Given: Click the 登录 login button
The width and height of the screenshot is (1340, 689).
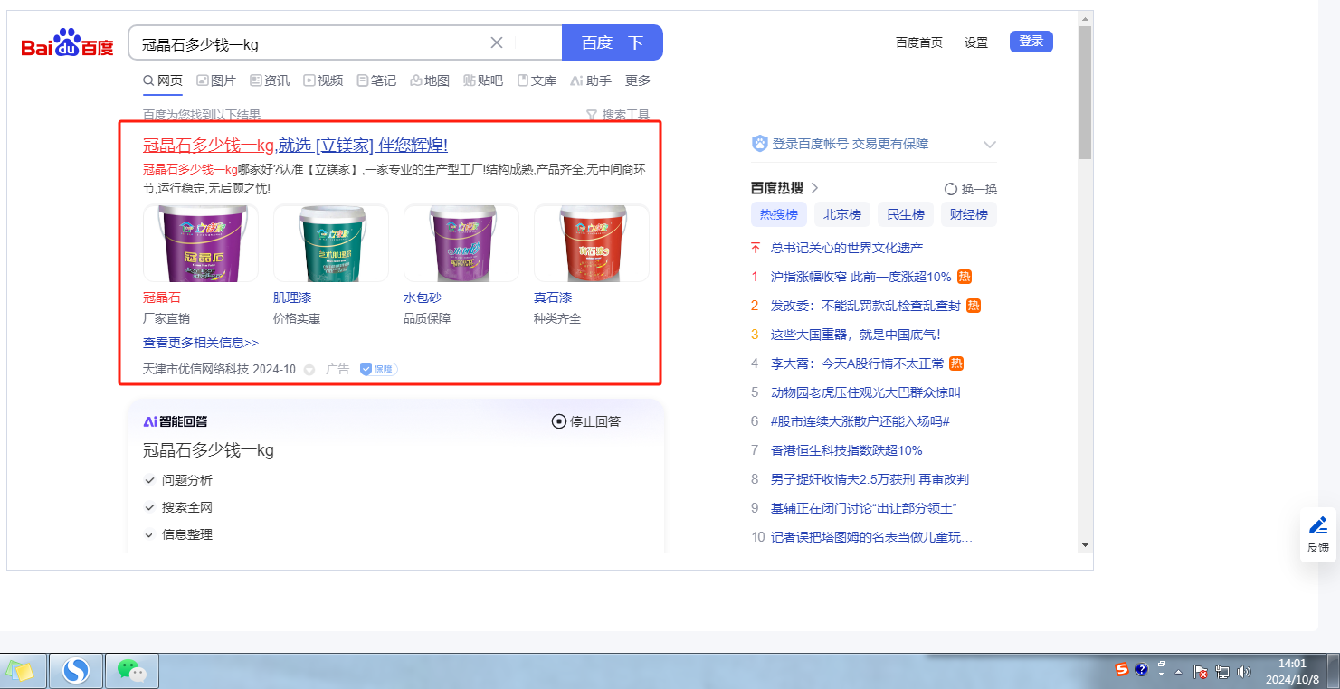Looking at the screenshot, I should pyautogui.click(x=1031, y=42).
